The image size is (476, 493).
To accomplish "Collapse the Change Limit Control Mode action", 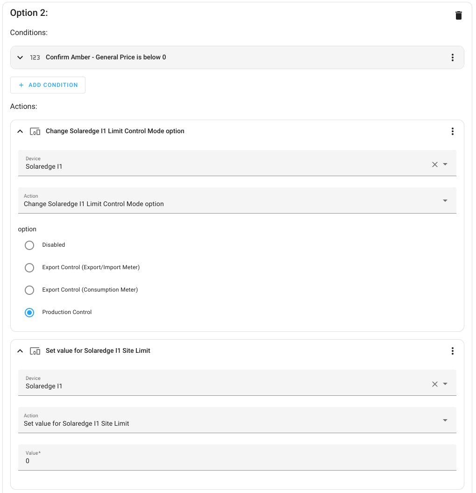I will pos(20,131).
